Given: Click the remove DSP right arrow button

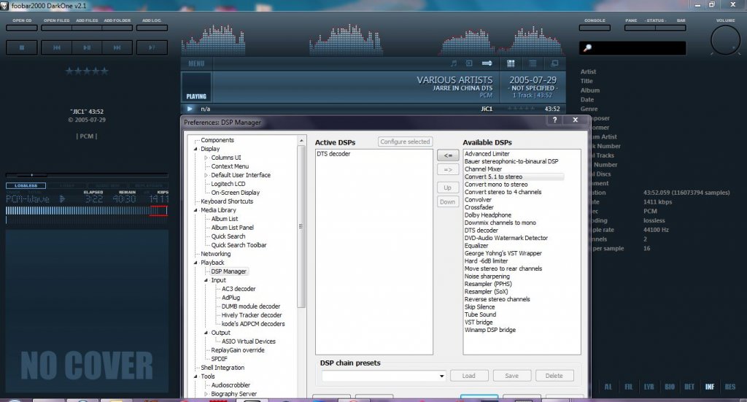Looking at the screenshot, I should point(448,169).
